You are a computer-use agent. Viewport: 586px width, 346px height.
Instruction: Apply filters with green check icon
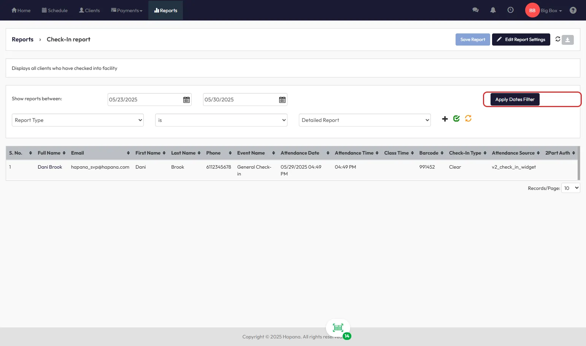click(456, 119)
